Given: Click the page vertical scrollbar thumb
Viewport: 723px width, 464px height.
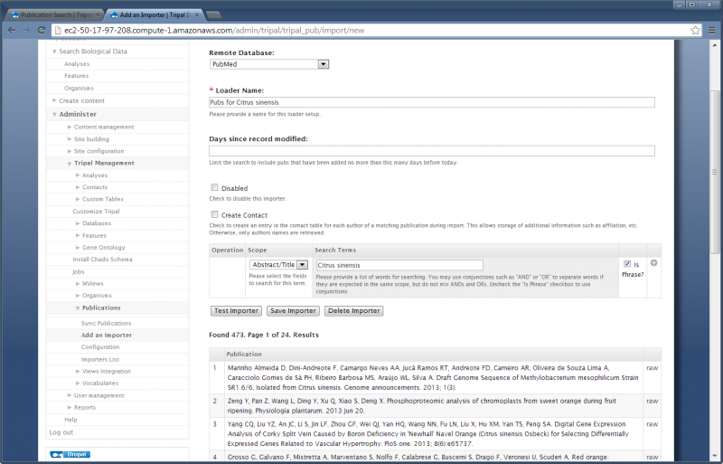Looking at the screenshot, I should [x=715, y=172].
